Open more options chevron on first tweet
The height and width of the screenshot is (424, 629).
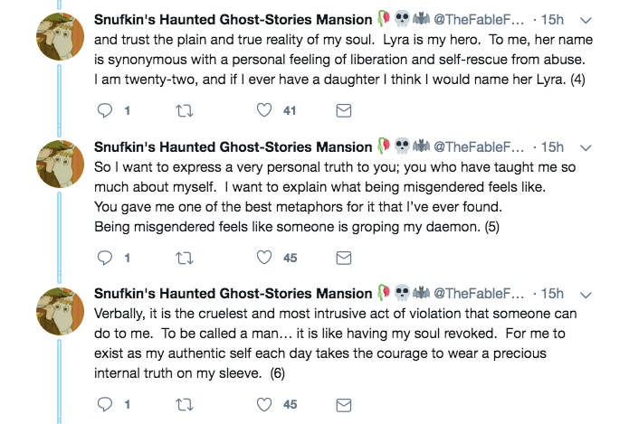(x=585, y=21)
